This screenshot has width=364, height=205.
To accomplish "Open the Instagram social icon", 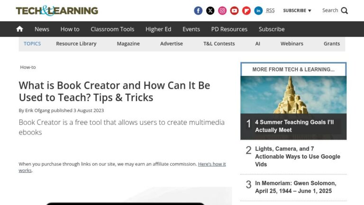I will pos(222,11).
